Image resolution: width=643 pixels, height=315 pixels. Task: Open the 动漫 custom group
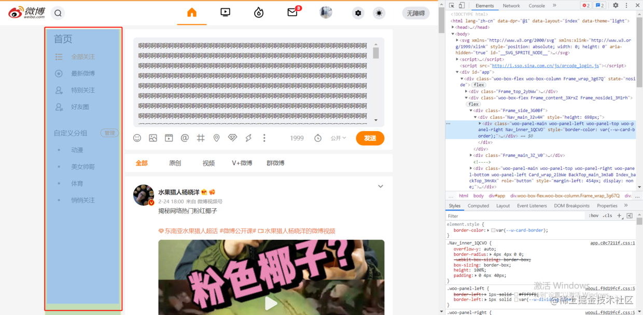(x=77, y=150)
